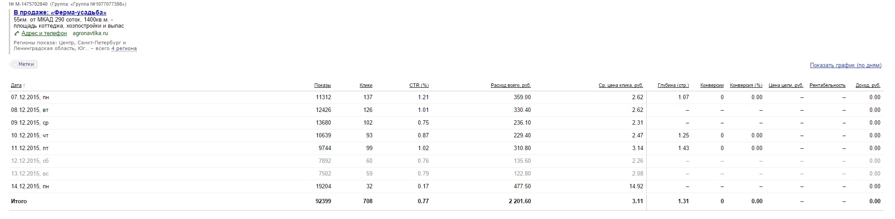This screenshot has height=219, width=895.
Task: Sort the table by Дата column
Action: point(16,86)
